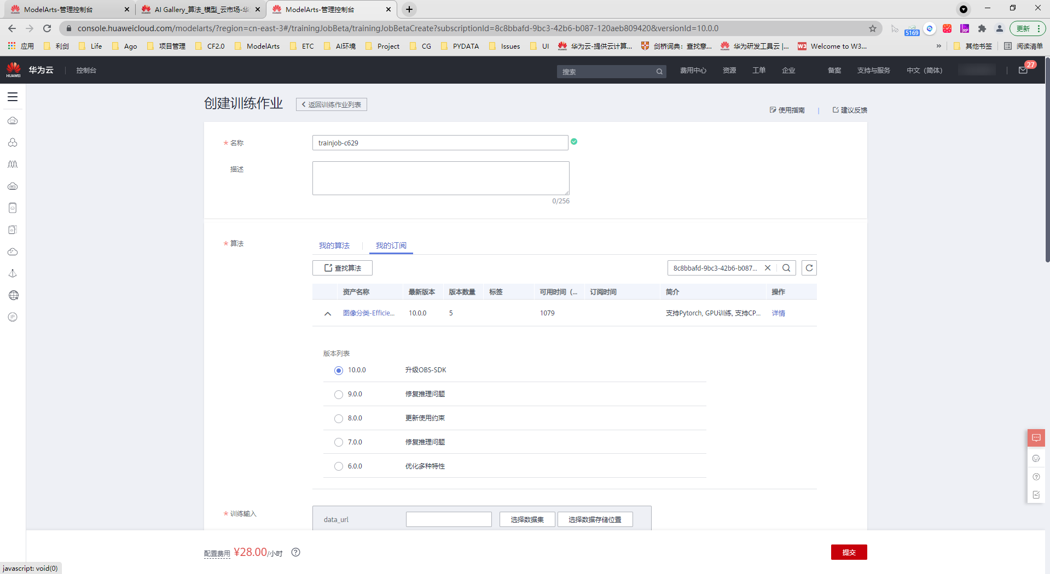The height and width of the screenshot is (574, 1050).
Task: Click the search magnifier in top search bar
Action: click(659, 72)
